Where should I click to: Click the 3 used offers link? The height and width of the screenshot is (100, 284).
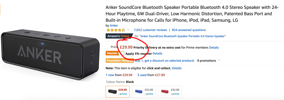click(x=142, y=75)
